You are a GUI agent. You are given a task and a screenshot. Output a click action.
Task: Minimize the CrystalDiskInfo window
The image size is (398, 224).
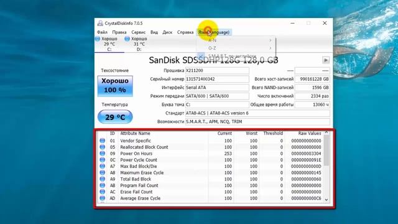[292, 23]
